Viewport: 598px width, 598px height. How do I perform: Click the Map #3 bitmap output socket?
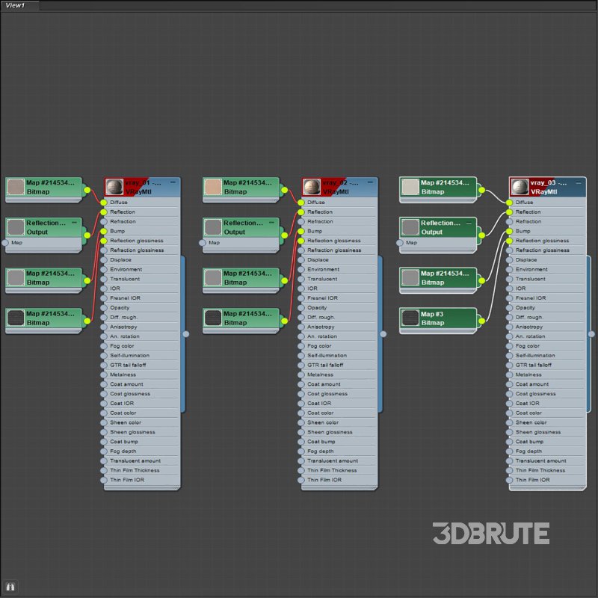pos(481,320)
